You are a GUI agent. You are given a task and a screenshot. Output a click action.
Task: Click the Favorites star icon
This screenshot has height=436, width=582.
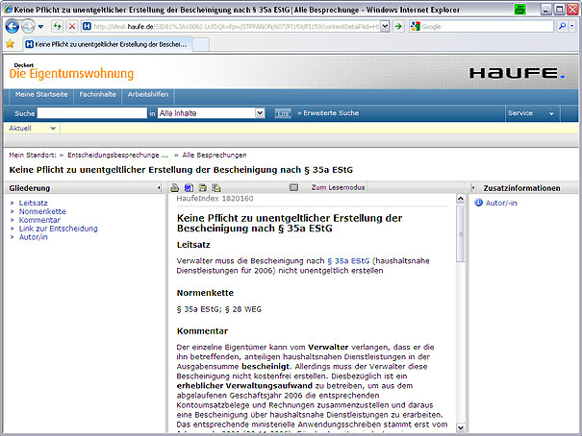(x=10, y=44)
